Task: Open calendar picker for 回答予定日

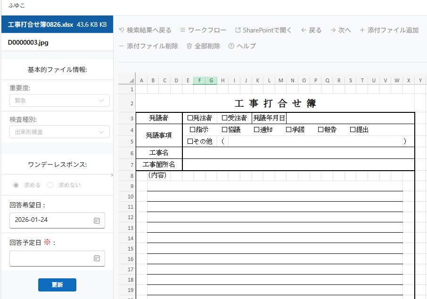Action: coord(97,258)
